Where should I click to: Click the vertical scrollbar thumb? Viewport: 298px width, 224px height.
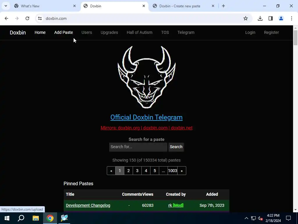click(x=296, y=38)
